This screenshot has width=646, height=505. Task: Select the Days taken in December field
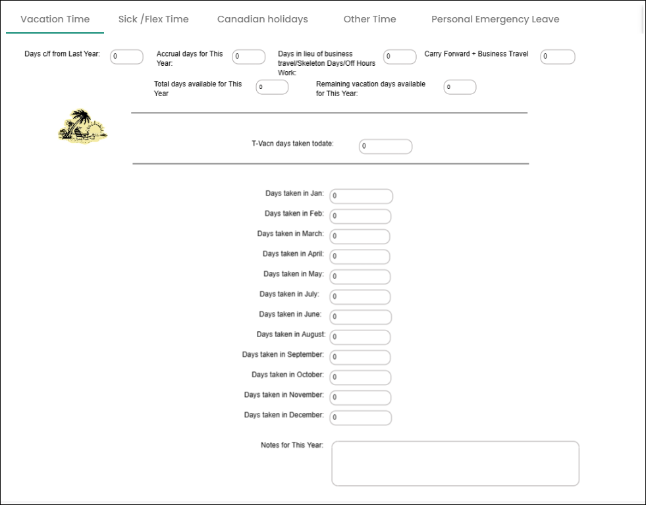[x=361, y=417]
